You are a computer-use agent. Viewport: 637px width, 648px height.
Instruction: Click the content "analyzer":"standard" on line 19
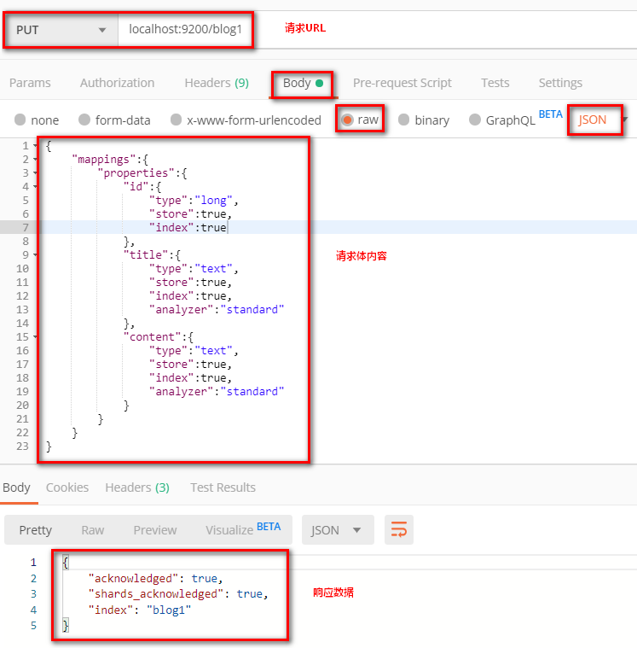tap(217, 391)
